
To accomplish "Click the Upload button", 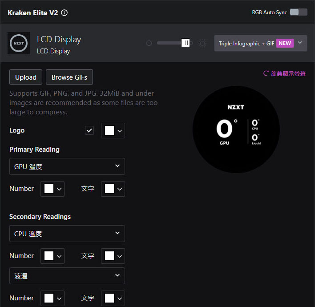I will click(26, 77).
